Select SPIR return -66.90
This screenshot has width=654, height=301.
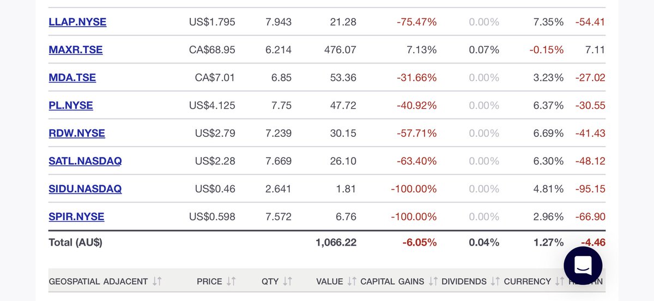[x=590, y=217]
